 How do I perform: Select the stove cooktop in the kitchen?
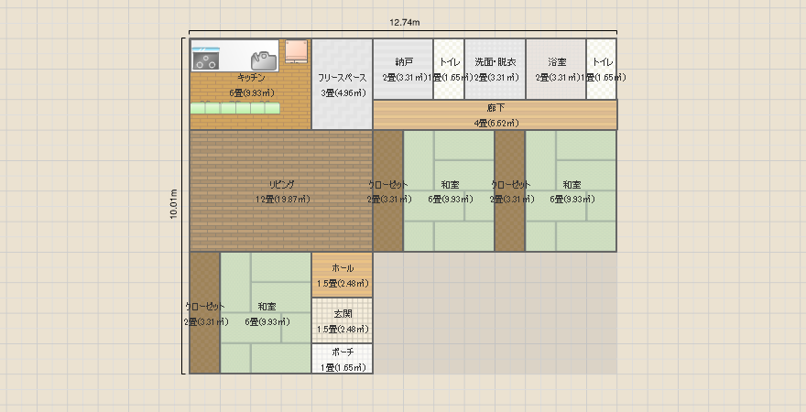[205, 59]
